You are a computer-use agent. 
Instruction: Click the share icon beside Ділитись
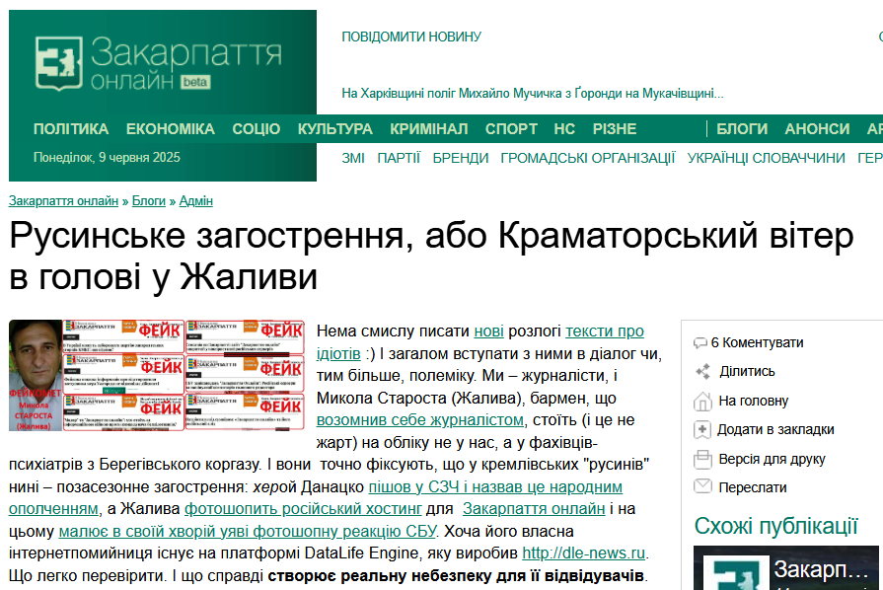coord(702,372)
